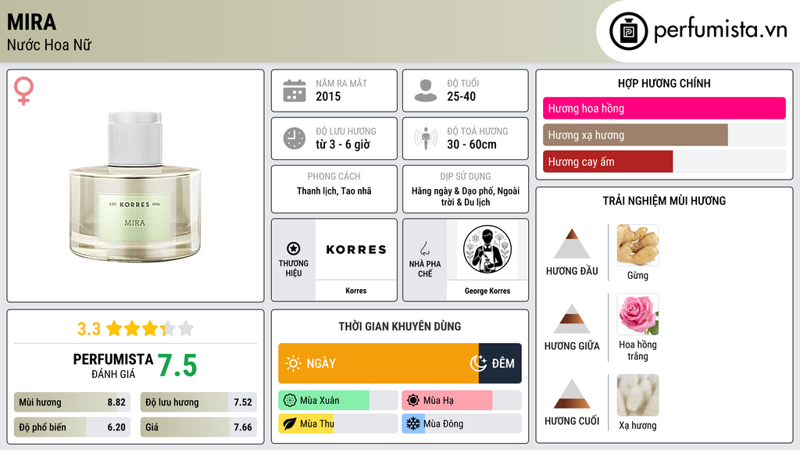Viewport: 800px width, 450px height.
Task: Click the snowflake icon in Mùa Đông
Action: [x=413, y=423]
